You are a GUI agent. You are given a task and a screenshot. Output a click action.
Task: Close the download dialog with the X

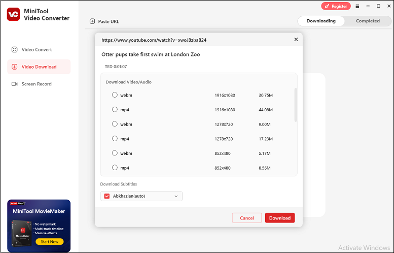pos(296,39)
